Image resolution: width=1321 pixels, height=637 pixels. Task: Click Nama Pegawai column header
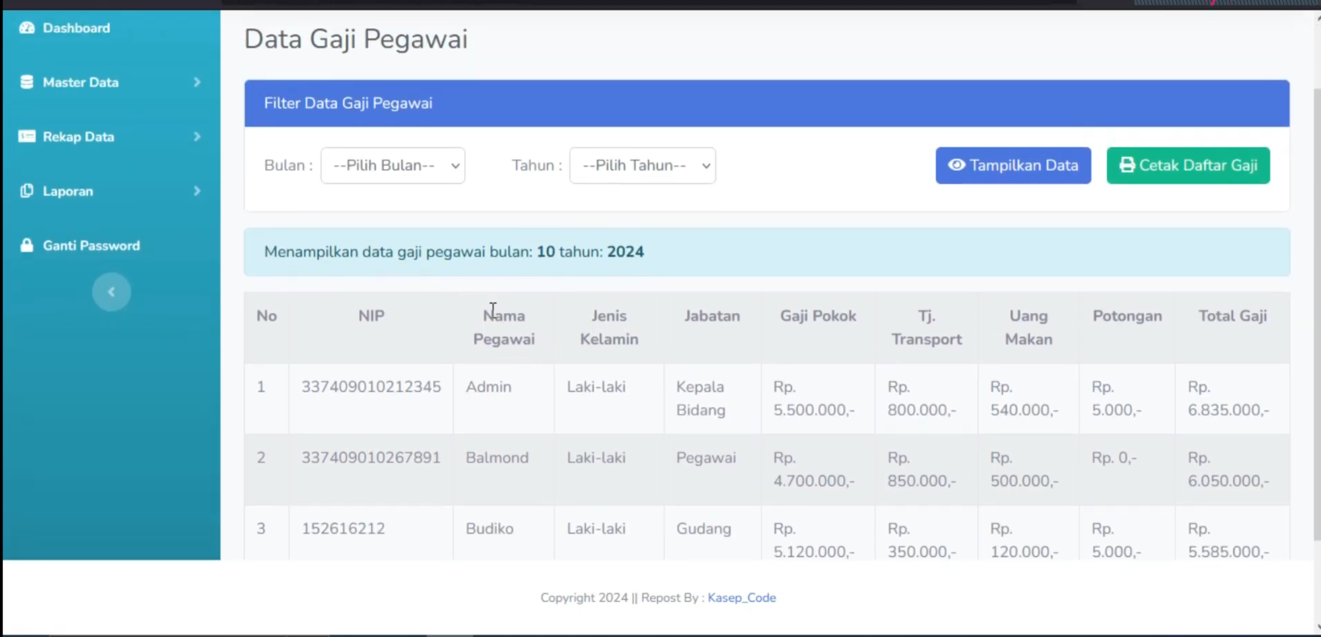(x=504, y=327)
